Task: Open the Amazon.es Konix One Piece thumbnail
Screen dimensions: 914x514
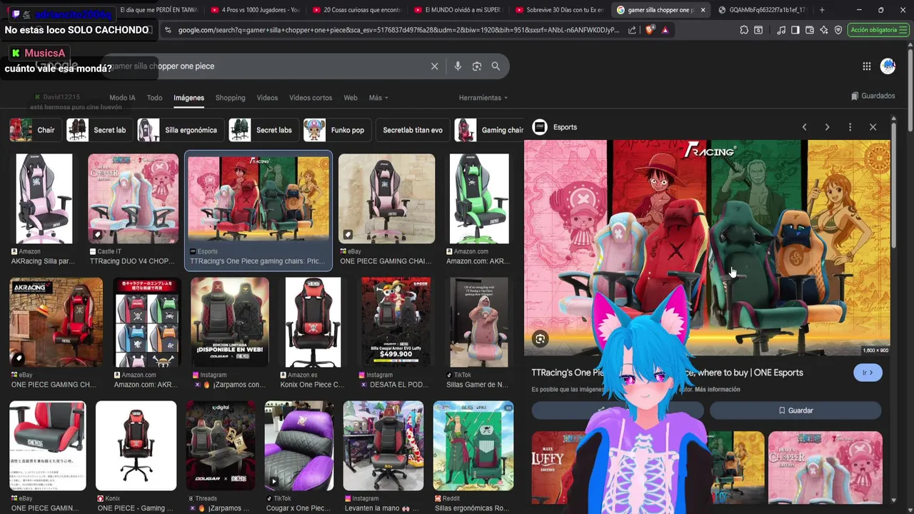Action: point(313,323)
